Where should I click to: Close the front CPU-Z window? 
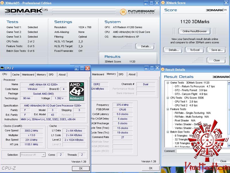(x=87, y=68)
